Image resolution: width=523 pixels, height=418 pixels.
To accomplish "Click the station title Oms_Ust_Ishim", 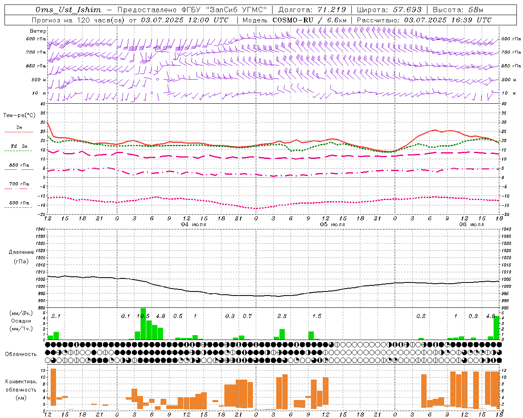I will [68, 10].
